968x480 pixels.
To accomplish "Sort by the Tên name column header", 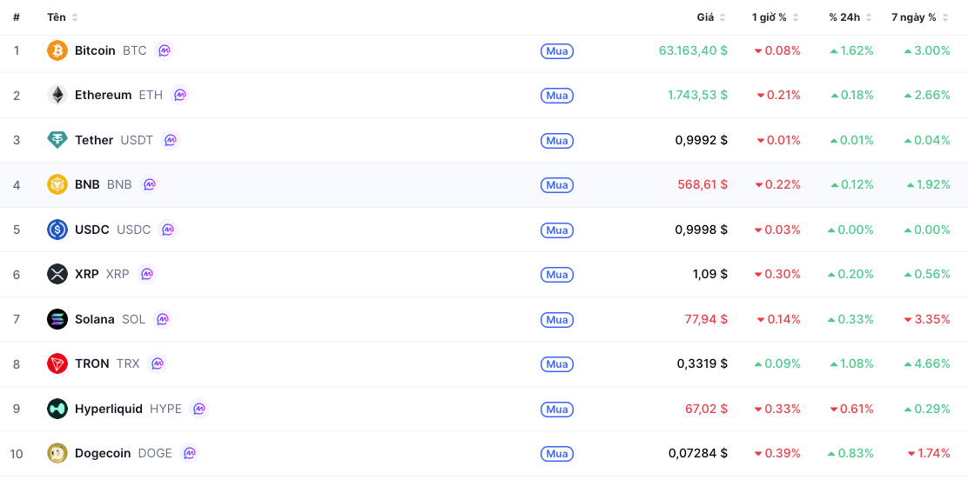I will pyautogui.click(x=63, y=18).
